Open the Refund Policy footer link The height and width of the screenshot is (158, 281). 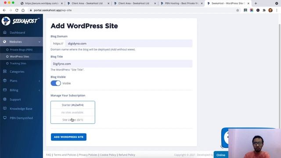point(127,154)
